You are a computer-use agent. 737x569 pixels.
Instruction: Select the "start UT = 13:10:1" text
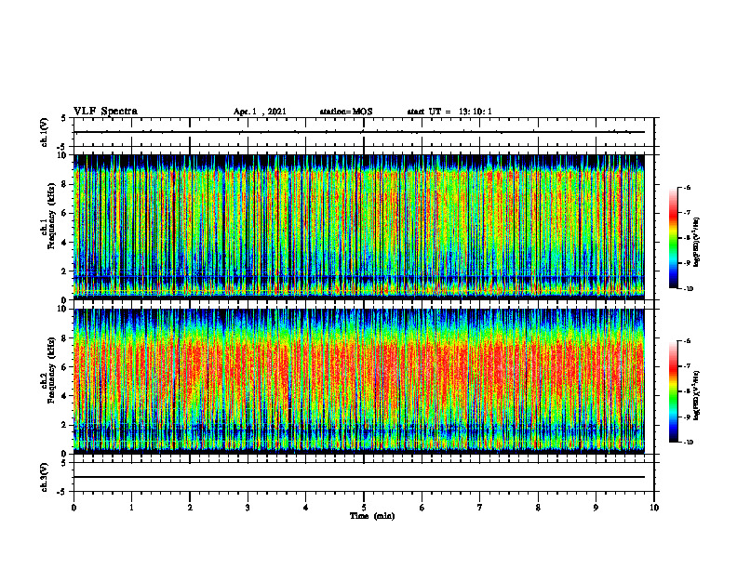point(449,112)
